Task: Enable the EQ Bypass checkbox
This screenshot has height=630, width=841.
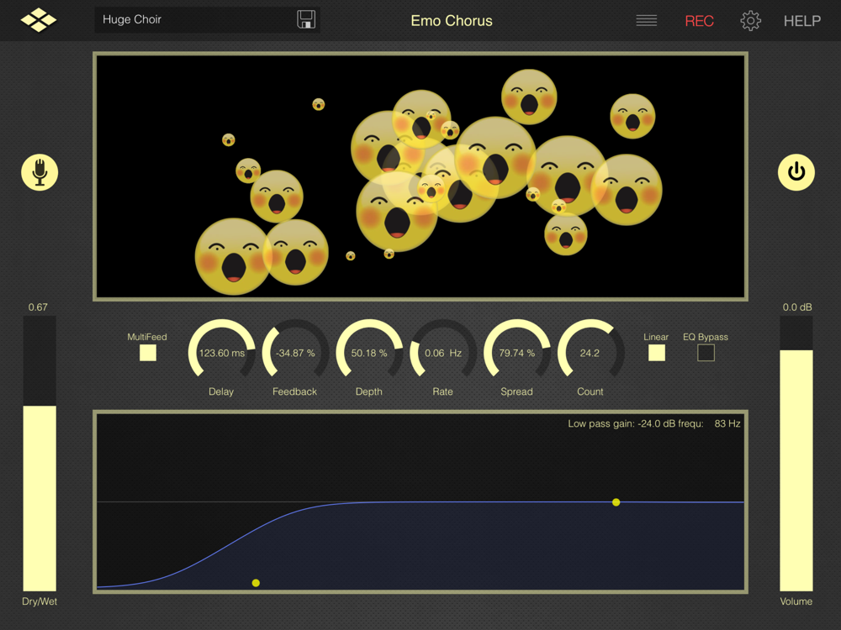Action: click(706, 353)
